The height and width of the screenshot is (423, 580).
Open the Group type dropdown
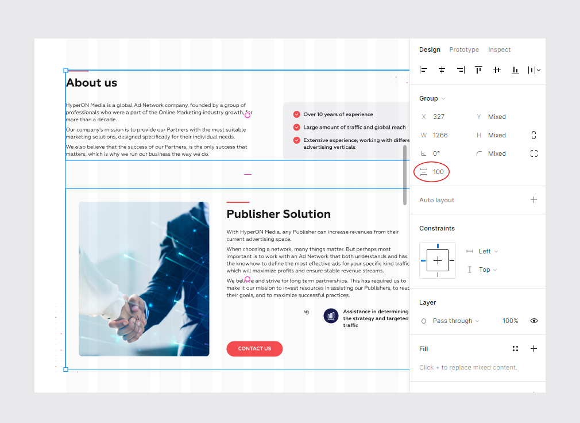click(x=432, y=98)
